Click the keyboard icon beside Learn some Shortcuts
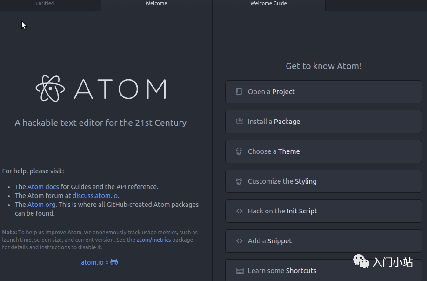Image resolution: width=427 pixels, height=281 pixels. coord(240,271)
